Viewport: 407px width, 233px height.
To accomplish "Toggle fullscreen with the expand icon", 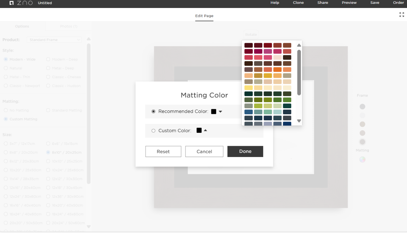I will click(x=402, y=15).
